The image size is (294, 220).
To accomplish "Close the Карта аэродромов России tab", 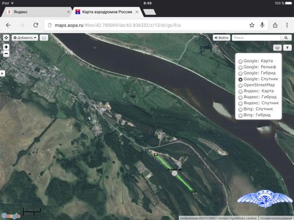I will coord(137,12).
